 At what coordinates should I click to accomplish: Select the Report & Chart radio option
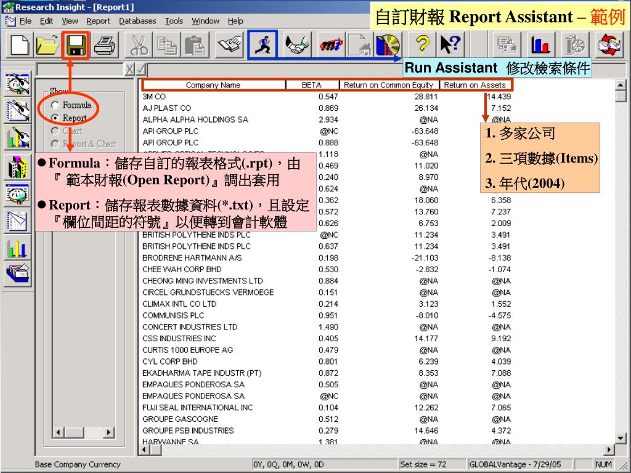[55, 144]
